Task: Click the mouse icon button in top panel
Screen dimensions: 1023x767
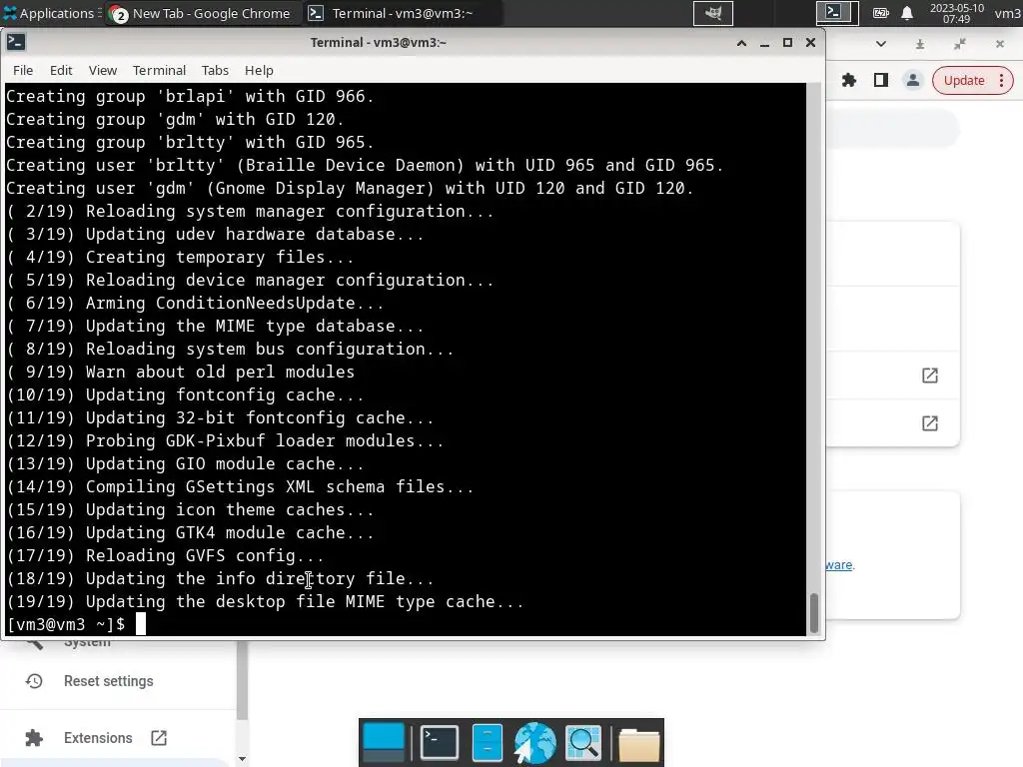Action: click(712, 13)
